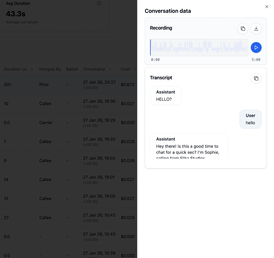Screen dimensions: 274x258
Task: Copy the full transcript
Action: [256, 78]
